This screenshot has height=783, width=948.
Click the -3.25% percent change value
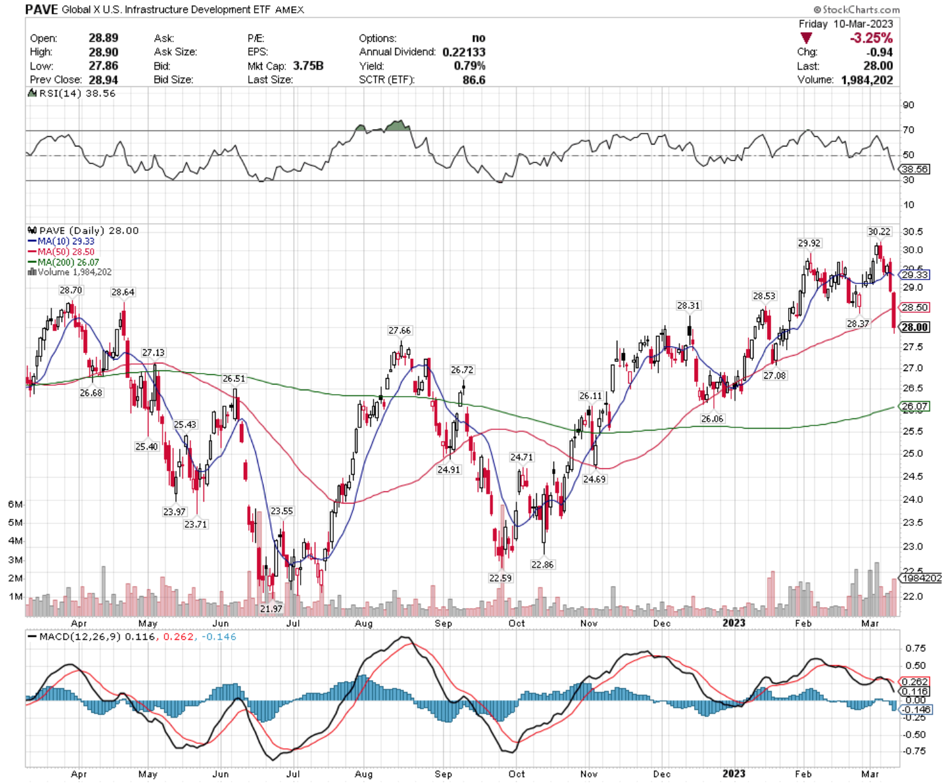(x=871, y=38)
